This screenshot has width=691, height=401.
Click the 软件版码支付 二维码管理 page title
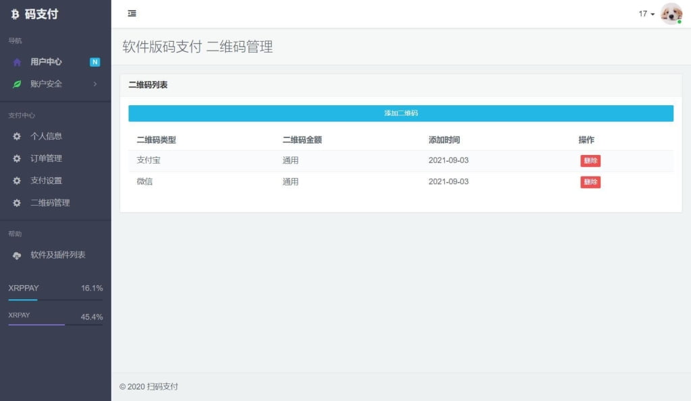[x=198, y=47]
